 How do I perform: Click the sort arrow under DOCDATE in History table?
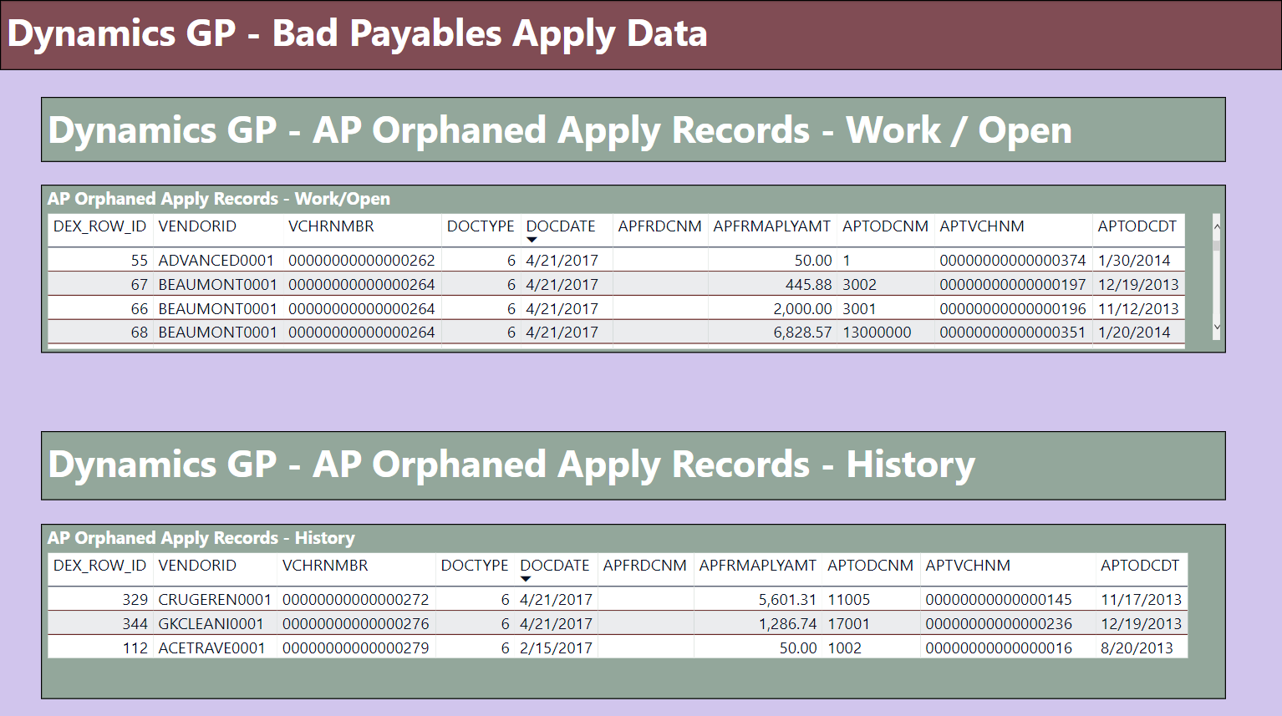point(526,579)
